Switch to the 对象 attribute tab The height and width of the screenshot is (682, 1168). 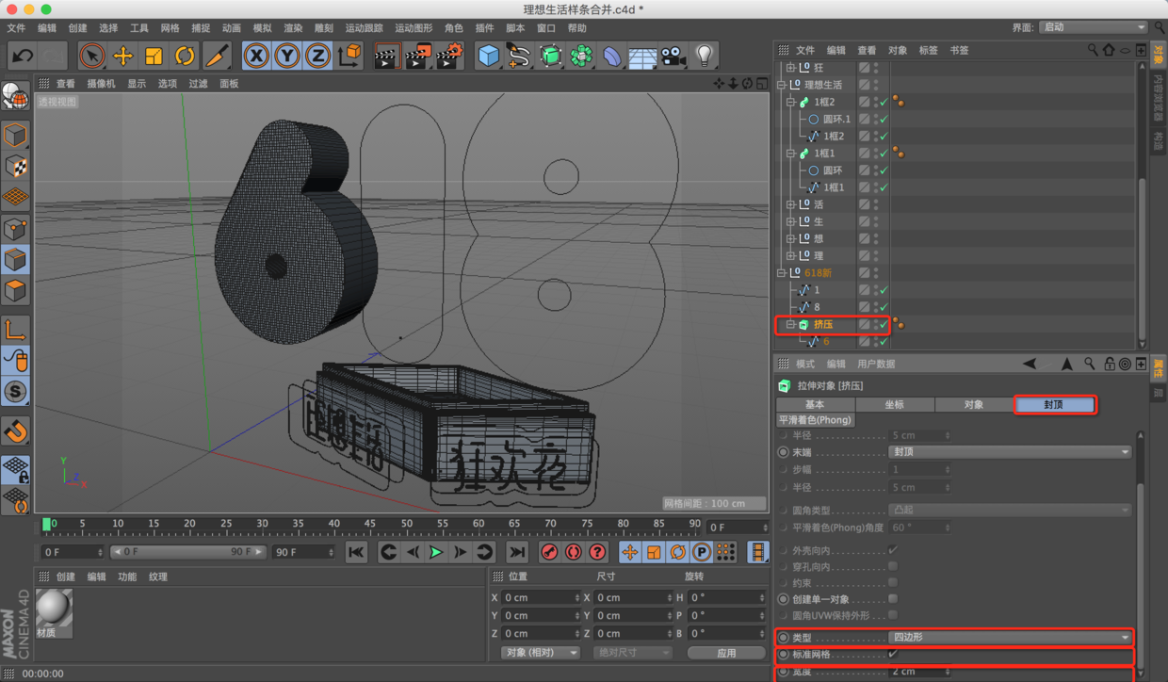tap(974, 404)
